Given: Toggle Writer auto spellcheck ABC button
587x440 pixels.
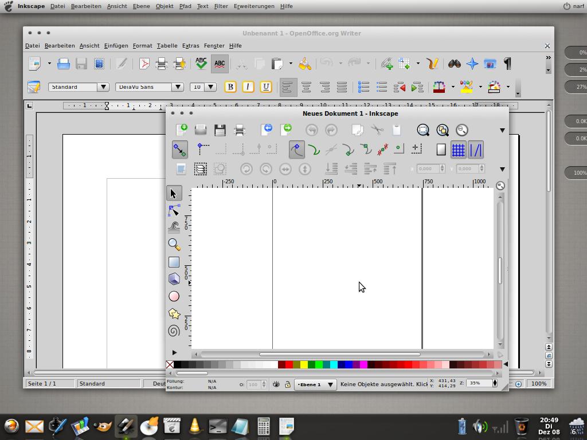Looking at the screenshot, I should pos(220,64).
